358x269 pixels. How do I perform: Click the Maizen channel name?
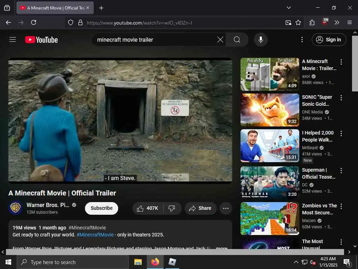[x=309, y=221]
